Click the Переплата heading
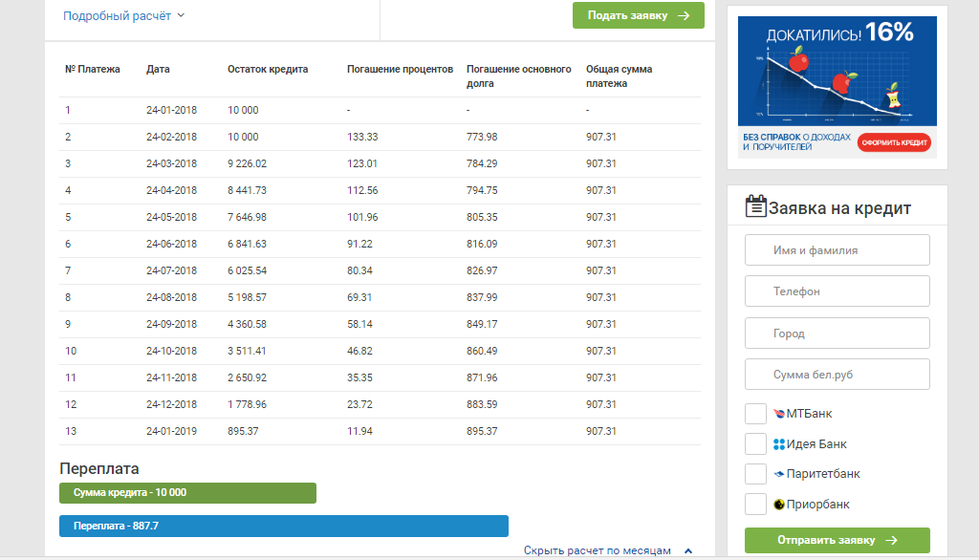979x560 pixels. pos(99,469)
